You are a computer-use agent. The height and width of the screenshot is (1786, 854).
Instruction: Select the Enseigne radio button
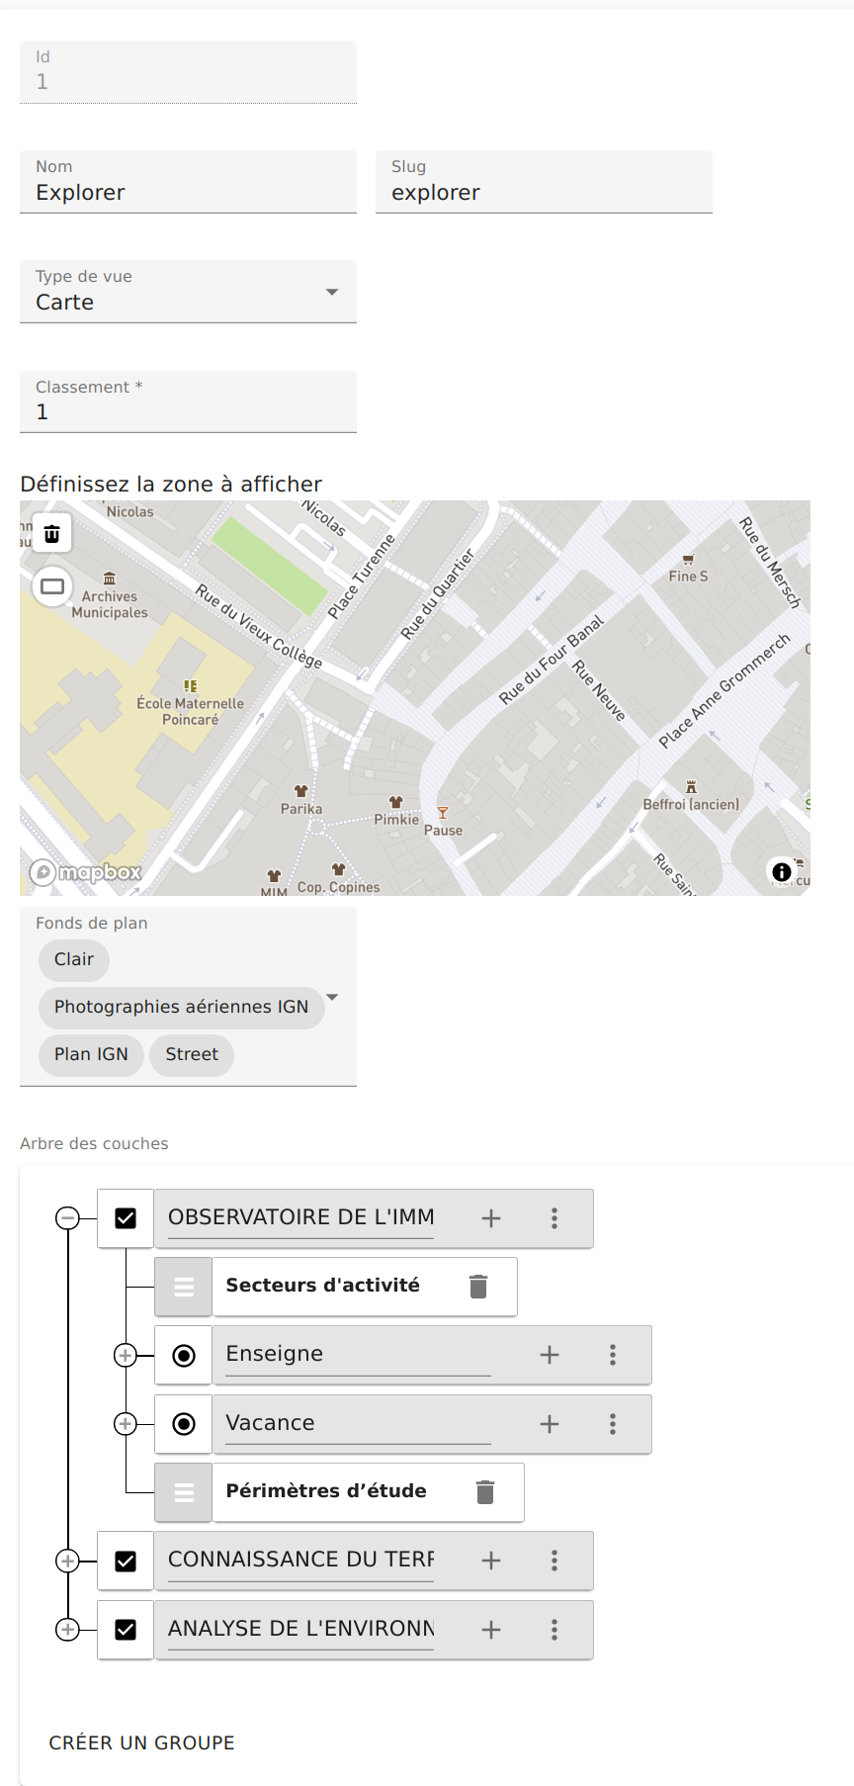(184, 1356)
